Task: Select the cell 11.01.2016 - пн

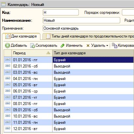Action: click(x=32, y=122)
